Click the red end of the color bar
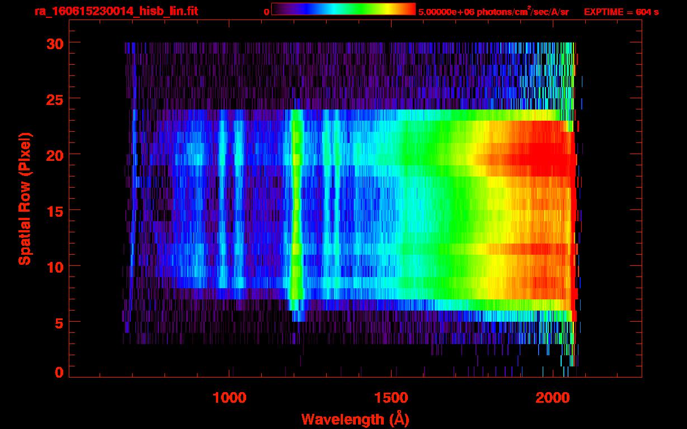 [408, 9]
